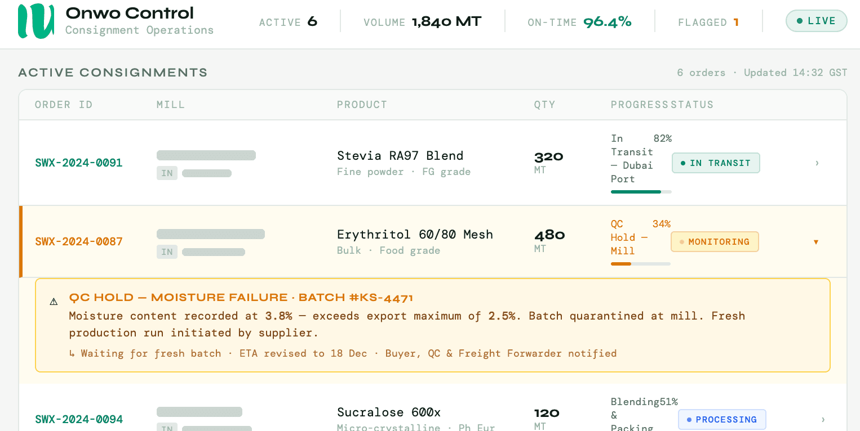Toggle the LIVE status indicator

tap(817, 20)
